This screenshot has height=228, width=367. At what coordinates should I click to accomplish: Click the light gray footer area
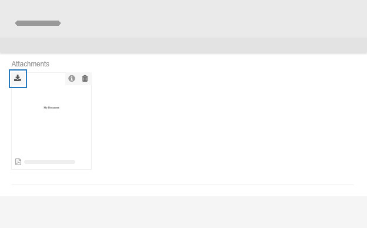[x=183, y=212]
